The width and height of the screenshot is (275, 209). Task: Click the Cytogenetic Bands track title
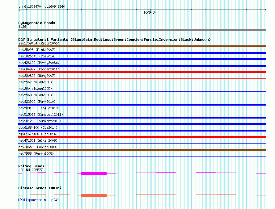[x=37, y=23]
